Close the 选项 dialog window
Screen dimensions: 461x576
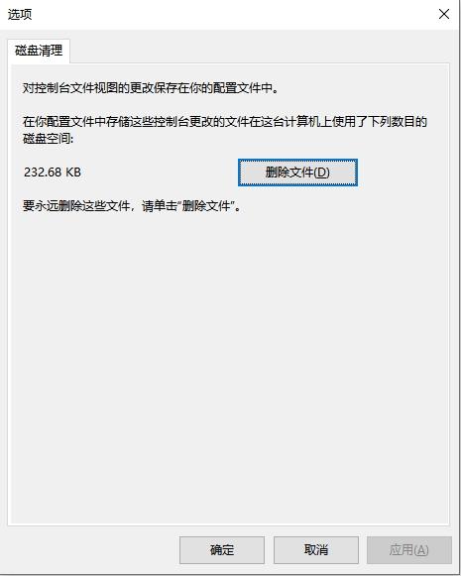coord(444,14)
